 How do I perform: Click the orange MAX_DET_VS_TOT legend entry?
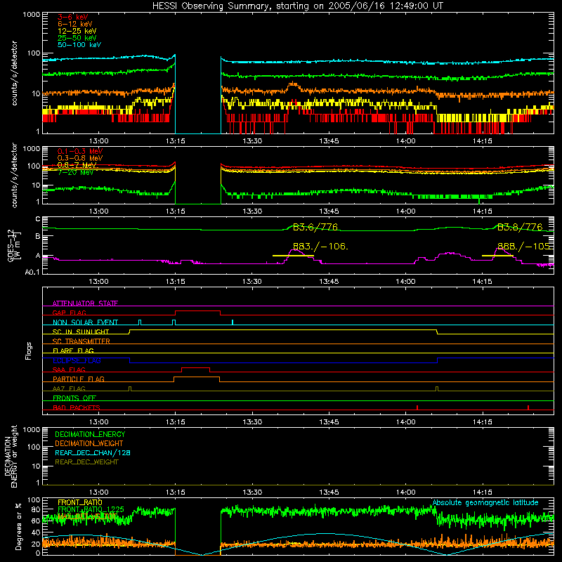pyautogui.click(x=87, y=516)
